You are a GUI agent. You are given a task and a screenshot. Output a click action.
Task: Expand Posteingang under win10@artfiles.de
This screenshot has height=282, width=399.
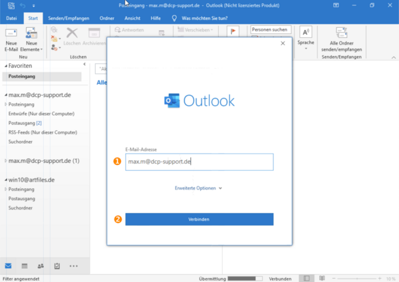tap(5, 189)
